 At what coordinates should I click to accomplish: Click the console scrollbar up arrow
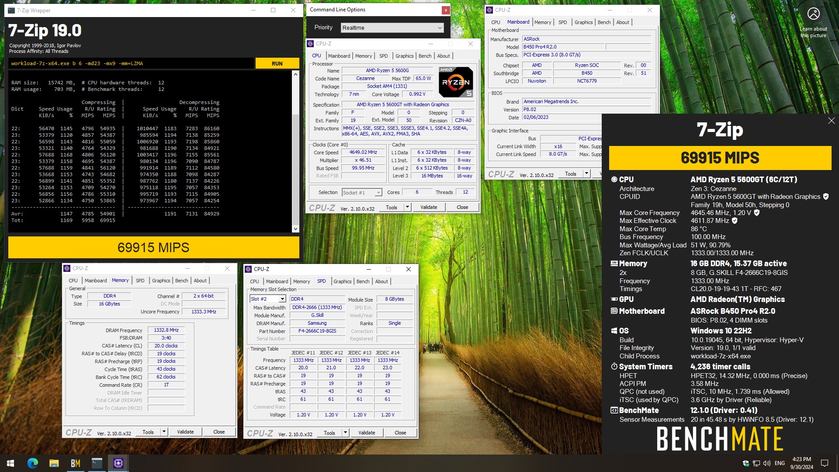295,74
